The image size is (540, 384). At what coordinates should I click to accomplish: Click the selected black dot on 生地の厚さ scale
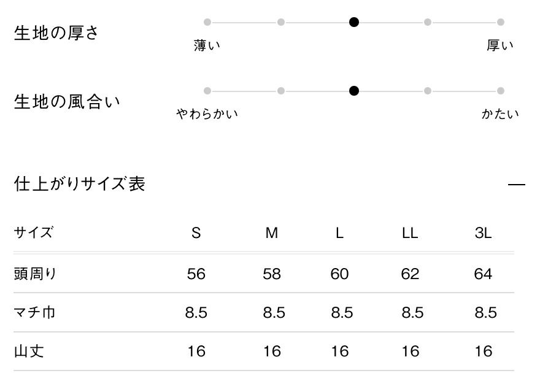(x=354, y=22)
